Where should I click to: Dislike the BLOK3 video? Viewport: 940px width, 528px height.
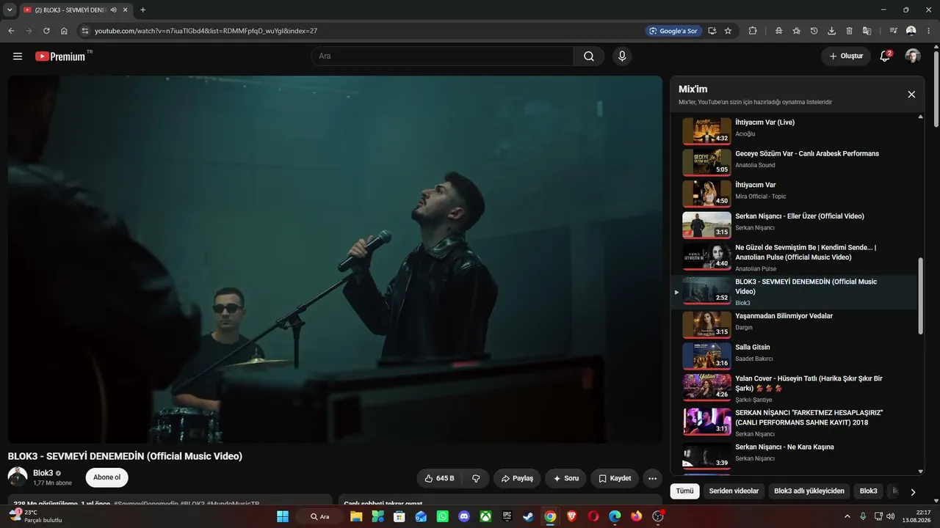(476, 478)
